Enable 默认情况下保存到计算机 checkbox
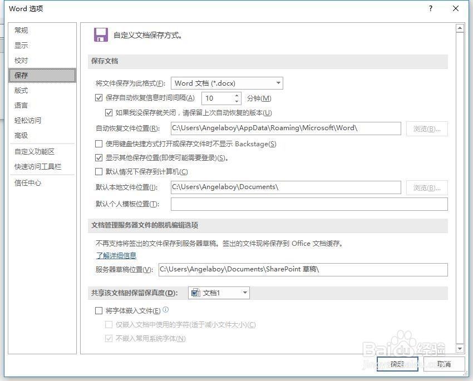 (98, 171)
